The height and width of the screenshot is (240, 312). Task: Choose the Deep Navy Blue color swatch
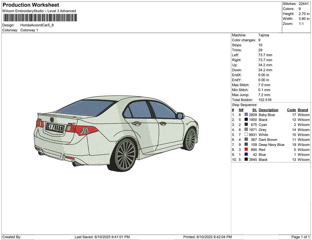click(246, 145)
